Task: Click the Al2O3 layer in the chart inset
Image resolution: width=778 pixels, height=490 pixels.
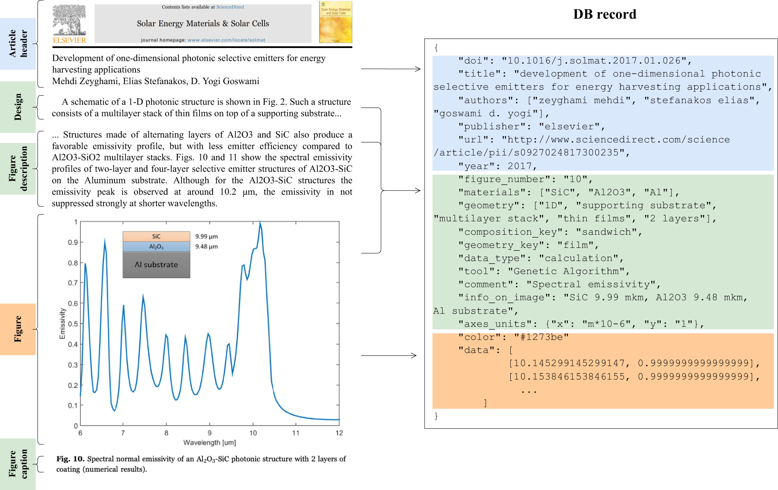Action: click(156, 247)
